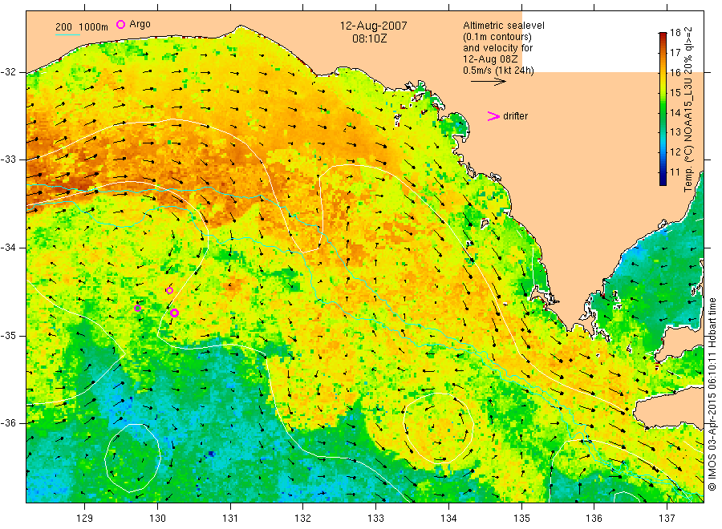Click the magenta Argo circle legend icon

[120, 25]
